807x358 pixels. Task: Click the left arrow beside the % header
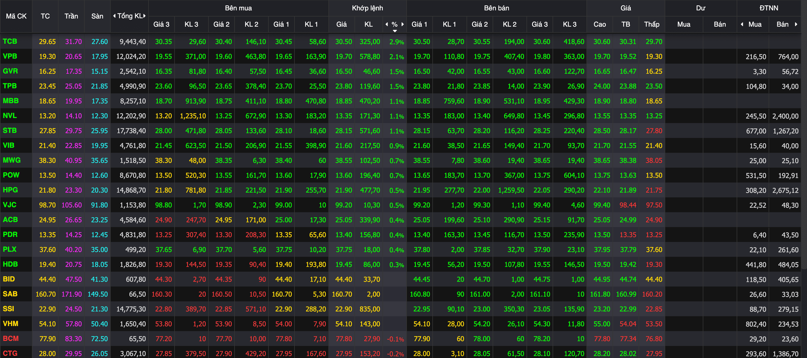coord(387,24)
